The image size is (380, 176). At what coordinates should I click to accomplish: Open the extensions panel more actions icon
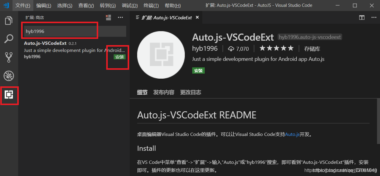[x=120, y=18]
